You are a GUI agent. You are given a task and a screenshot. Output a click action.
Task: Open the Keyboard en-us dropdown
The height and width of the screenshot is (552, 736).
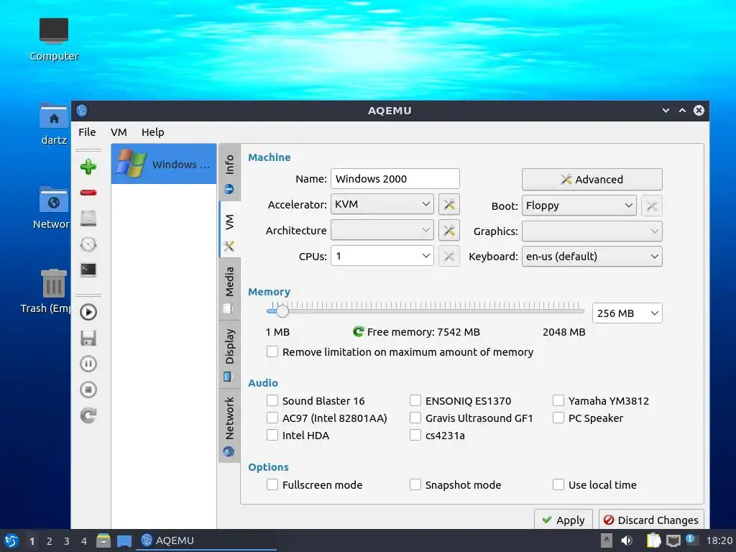[x=592, y=257]
